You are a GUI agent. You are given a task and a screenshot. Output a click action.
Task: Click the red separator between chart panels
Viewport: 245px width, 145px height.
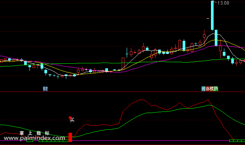point(122,92)
